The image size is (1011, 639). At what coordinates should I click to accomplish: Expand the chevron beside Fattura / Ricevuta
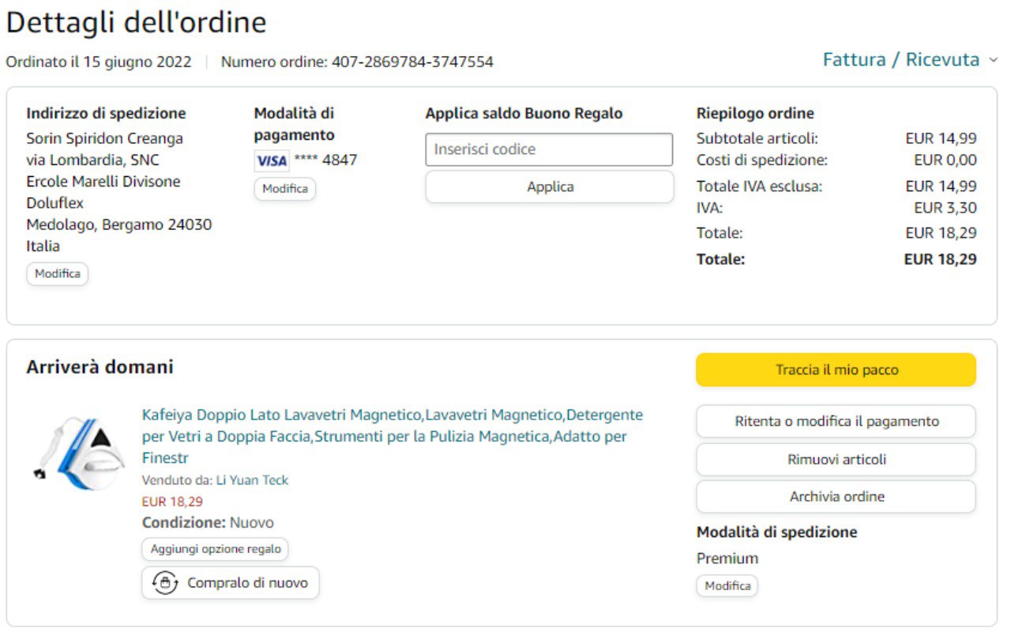click(994, 60)
